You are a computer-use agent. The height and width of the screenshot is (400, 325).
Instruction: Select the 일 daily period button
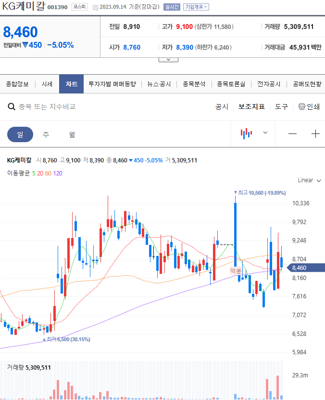tap(20, 134)
